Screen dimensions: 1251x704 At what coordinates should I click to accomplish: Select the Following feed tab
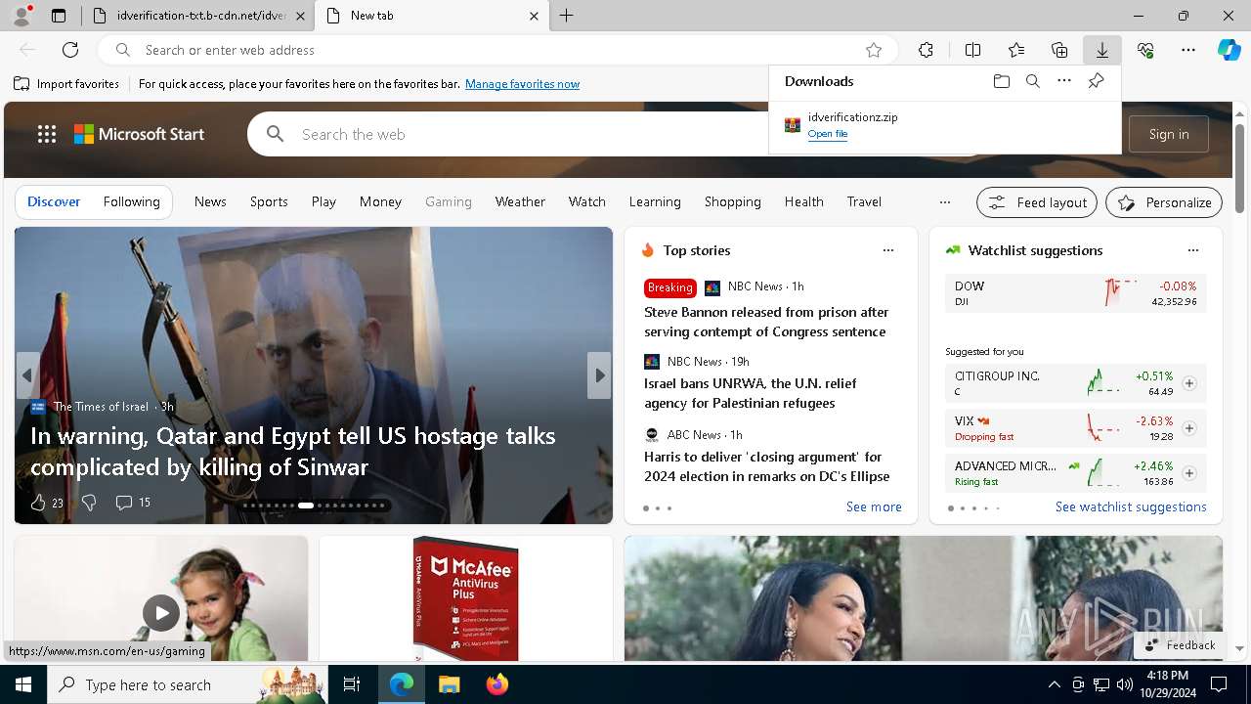coord(132,201)
